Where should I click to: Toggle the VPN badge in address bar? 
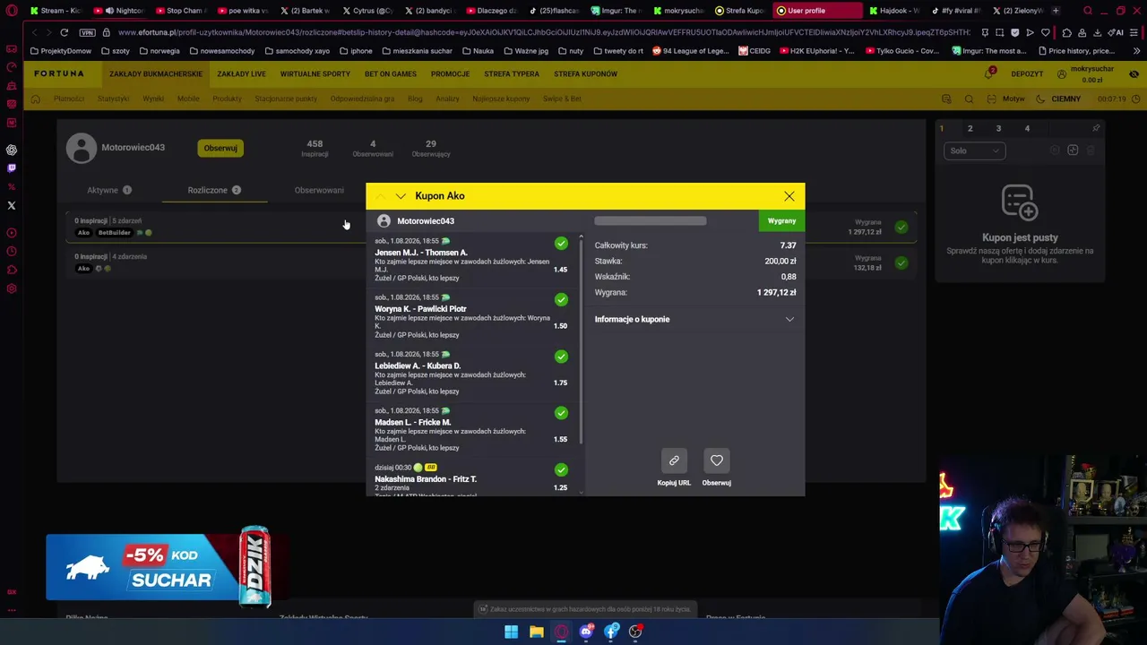[87, 32]
